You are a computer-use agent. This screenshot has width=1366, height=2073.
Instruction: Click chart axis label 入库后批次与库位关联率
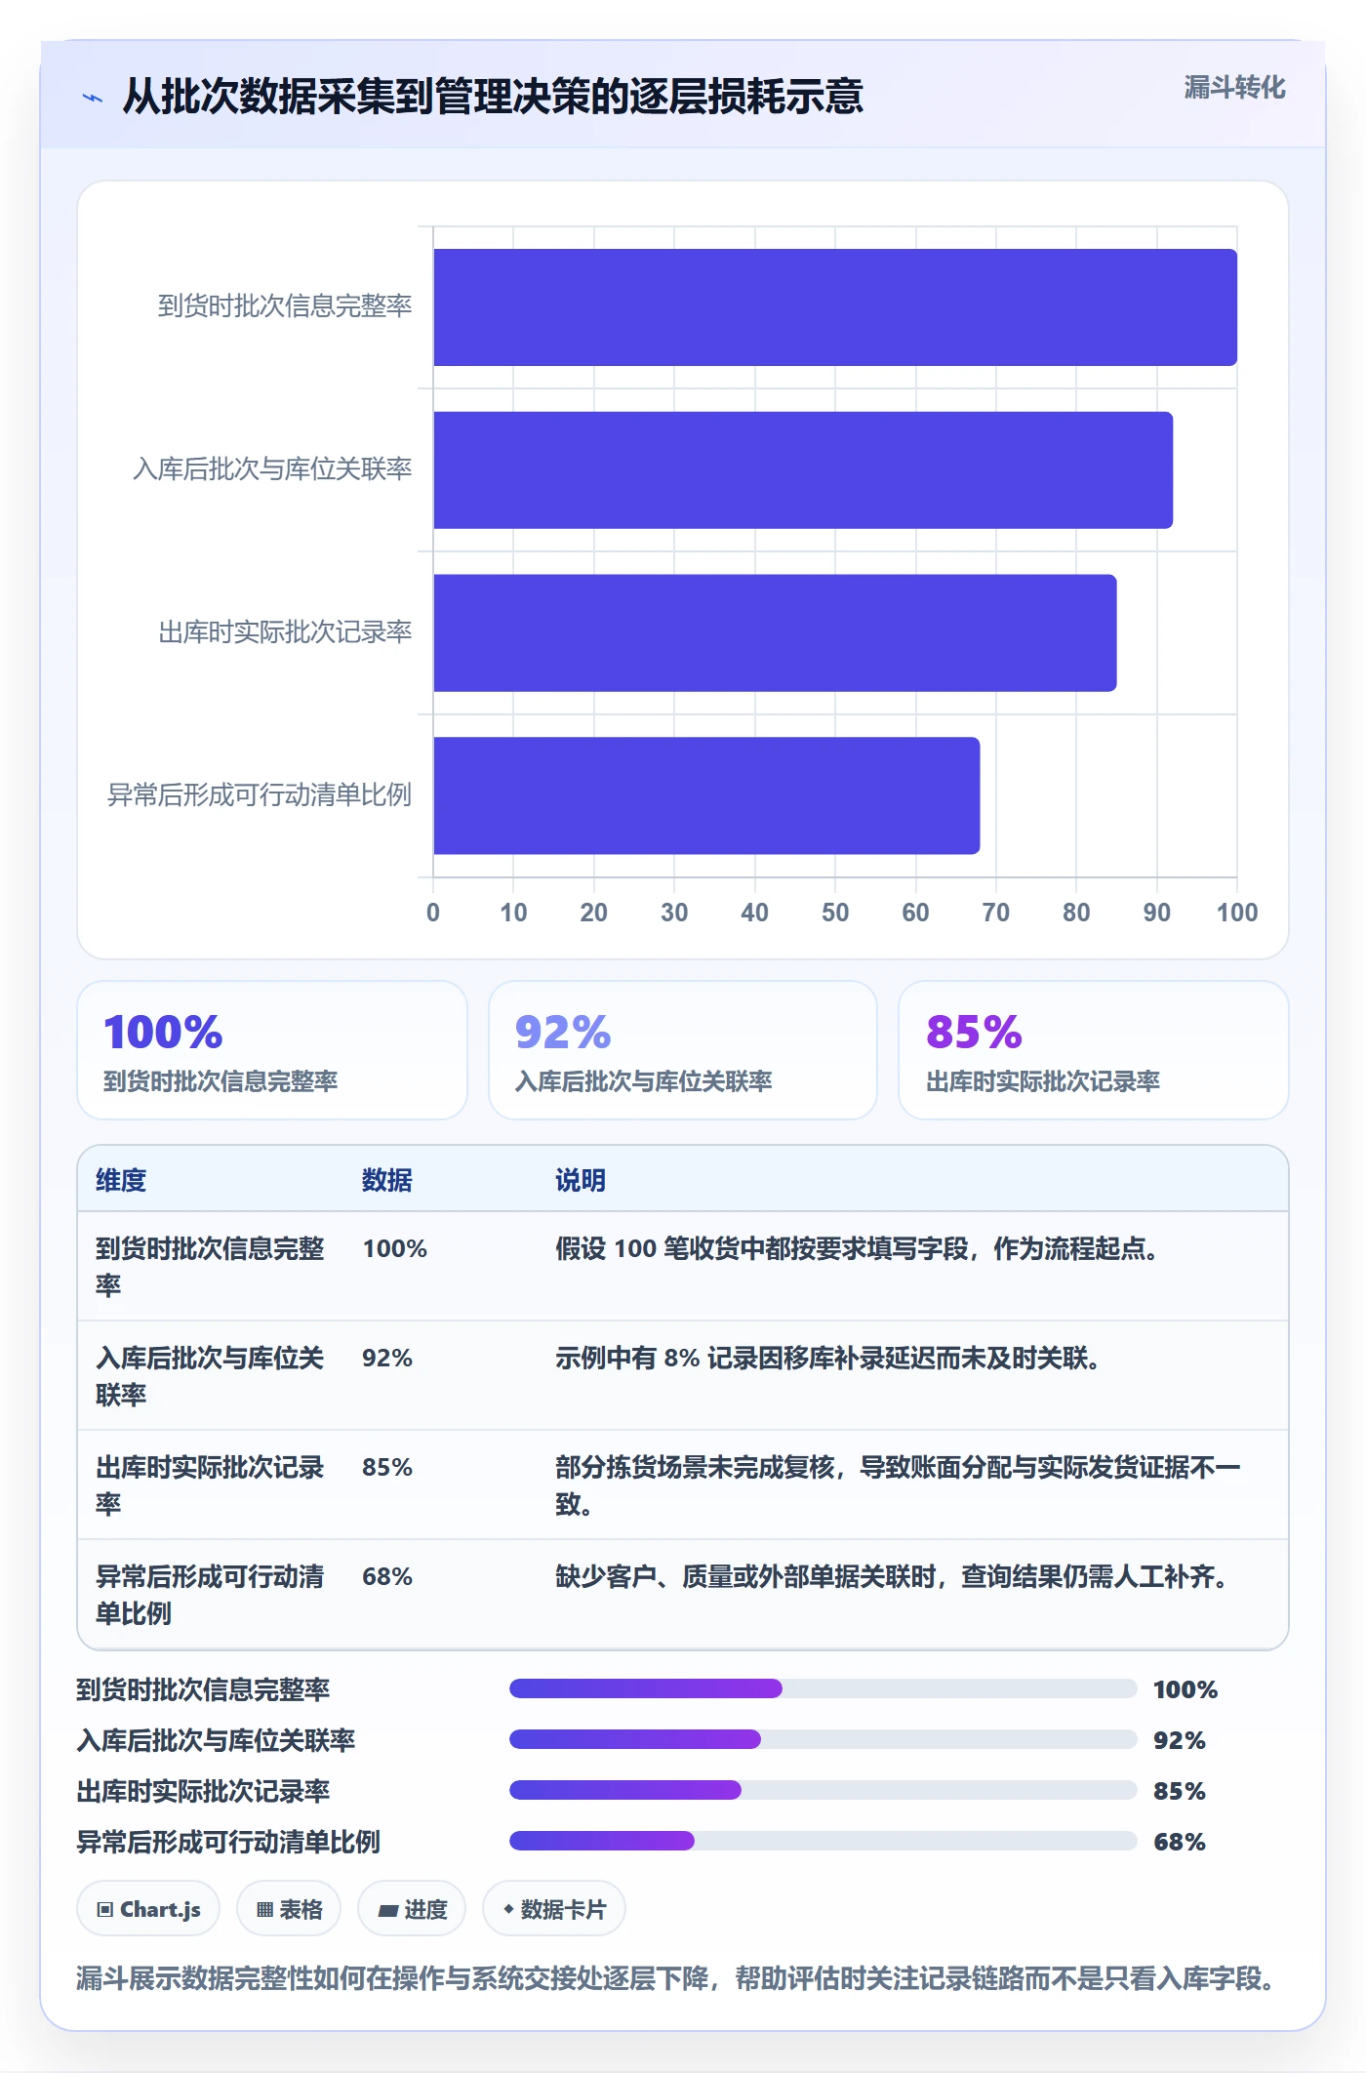pos(272,469)
